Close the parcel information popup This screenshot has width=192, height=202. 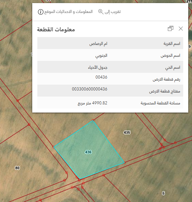click(x=181, y=29)
